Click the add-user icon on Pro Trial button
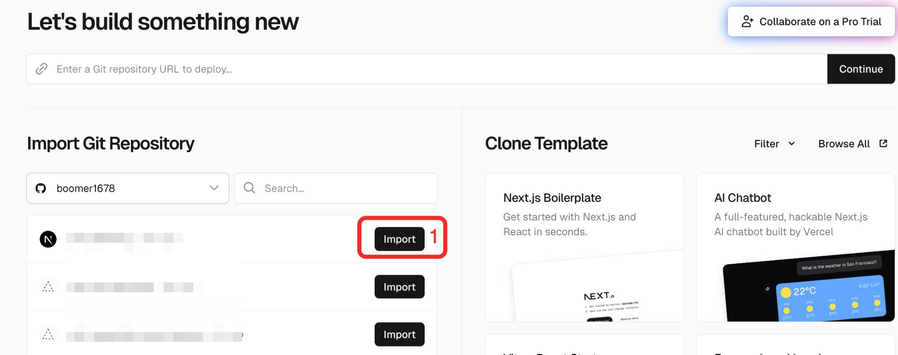The image size is (898, 355). click(x=747, y=22)
